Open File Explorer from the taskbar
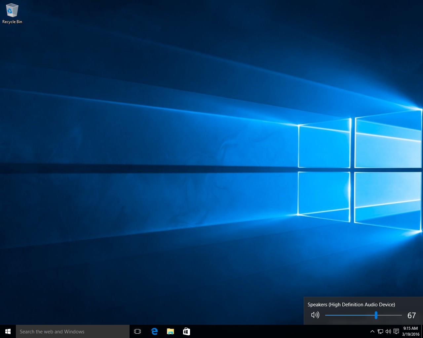The width and height of the screenshot is (423, 338). tap(170, 331)
